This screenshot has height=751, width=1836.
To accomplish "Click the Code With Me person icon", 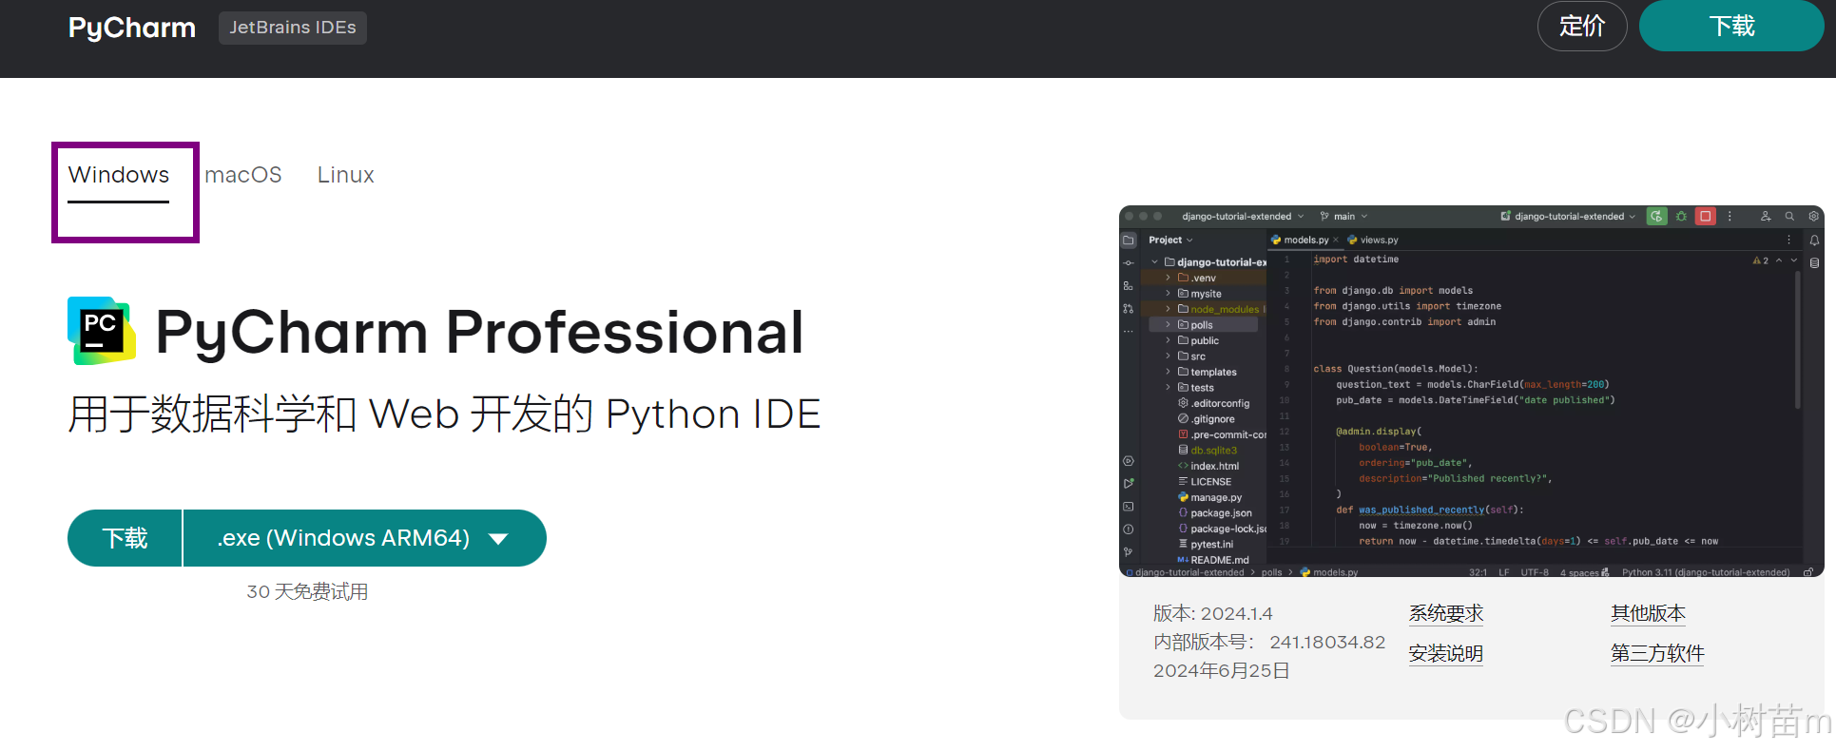I will [1766, 217].
